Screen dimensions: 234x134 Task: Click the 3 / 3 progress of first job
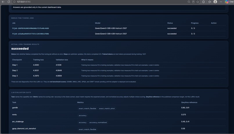coord(193,28)
